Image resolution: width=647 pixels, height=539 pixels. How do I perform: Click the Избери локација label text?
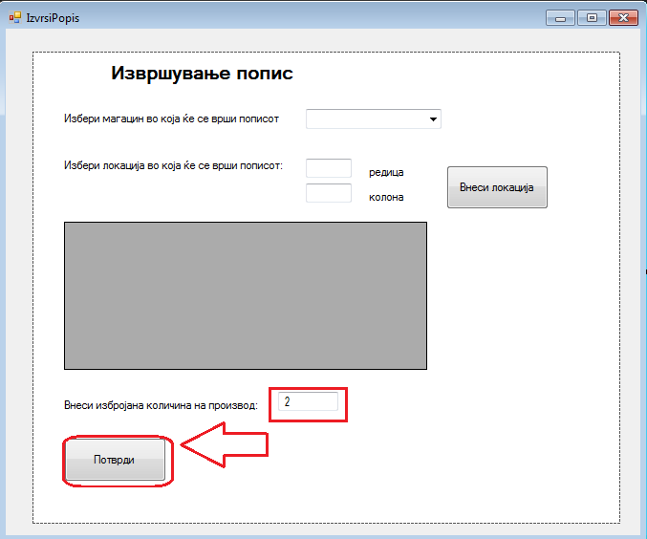(173, 165)
